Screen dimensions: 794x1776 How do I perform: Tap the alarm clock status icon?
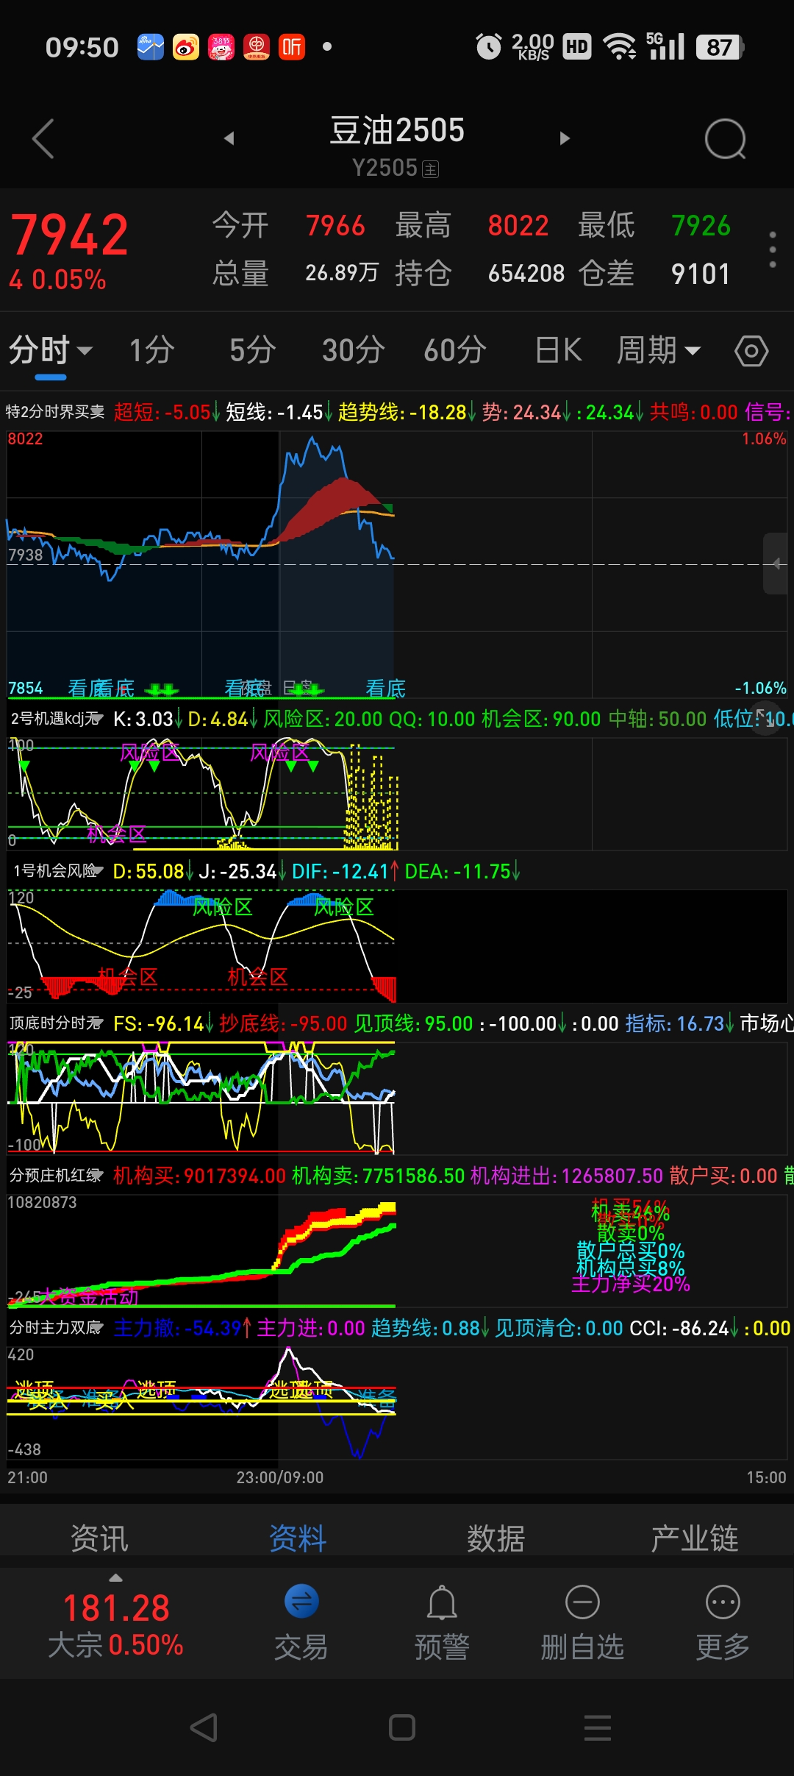(x=488, y=47)
